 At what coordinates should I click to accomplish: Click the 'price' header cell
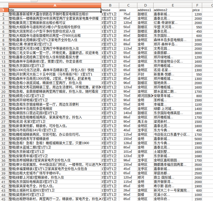(x=197, y=10)
